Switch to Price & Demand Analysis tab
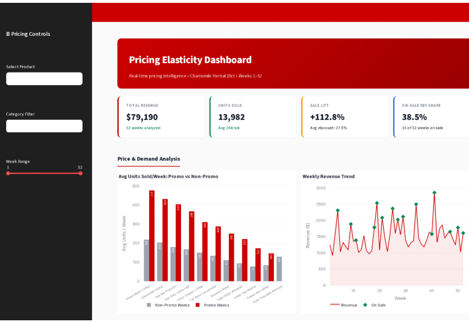 [149, 159]
